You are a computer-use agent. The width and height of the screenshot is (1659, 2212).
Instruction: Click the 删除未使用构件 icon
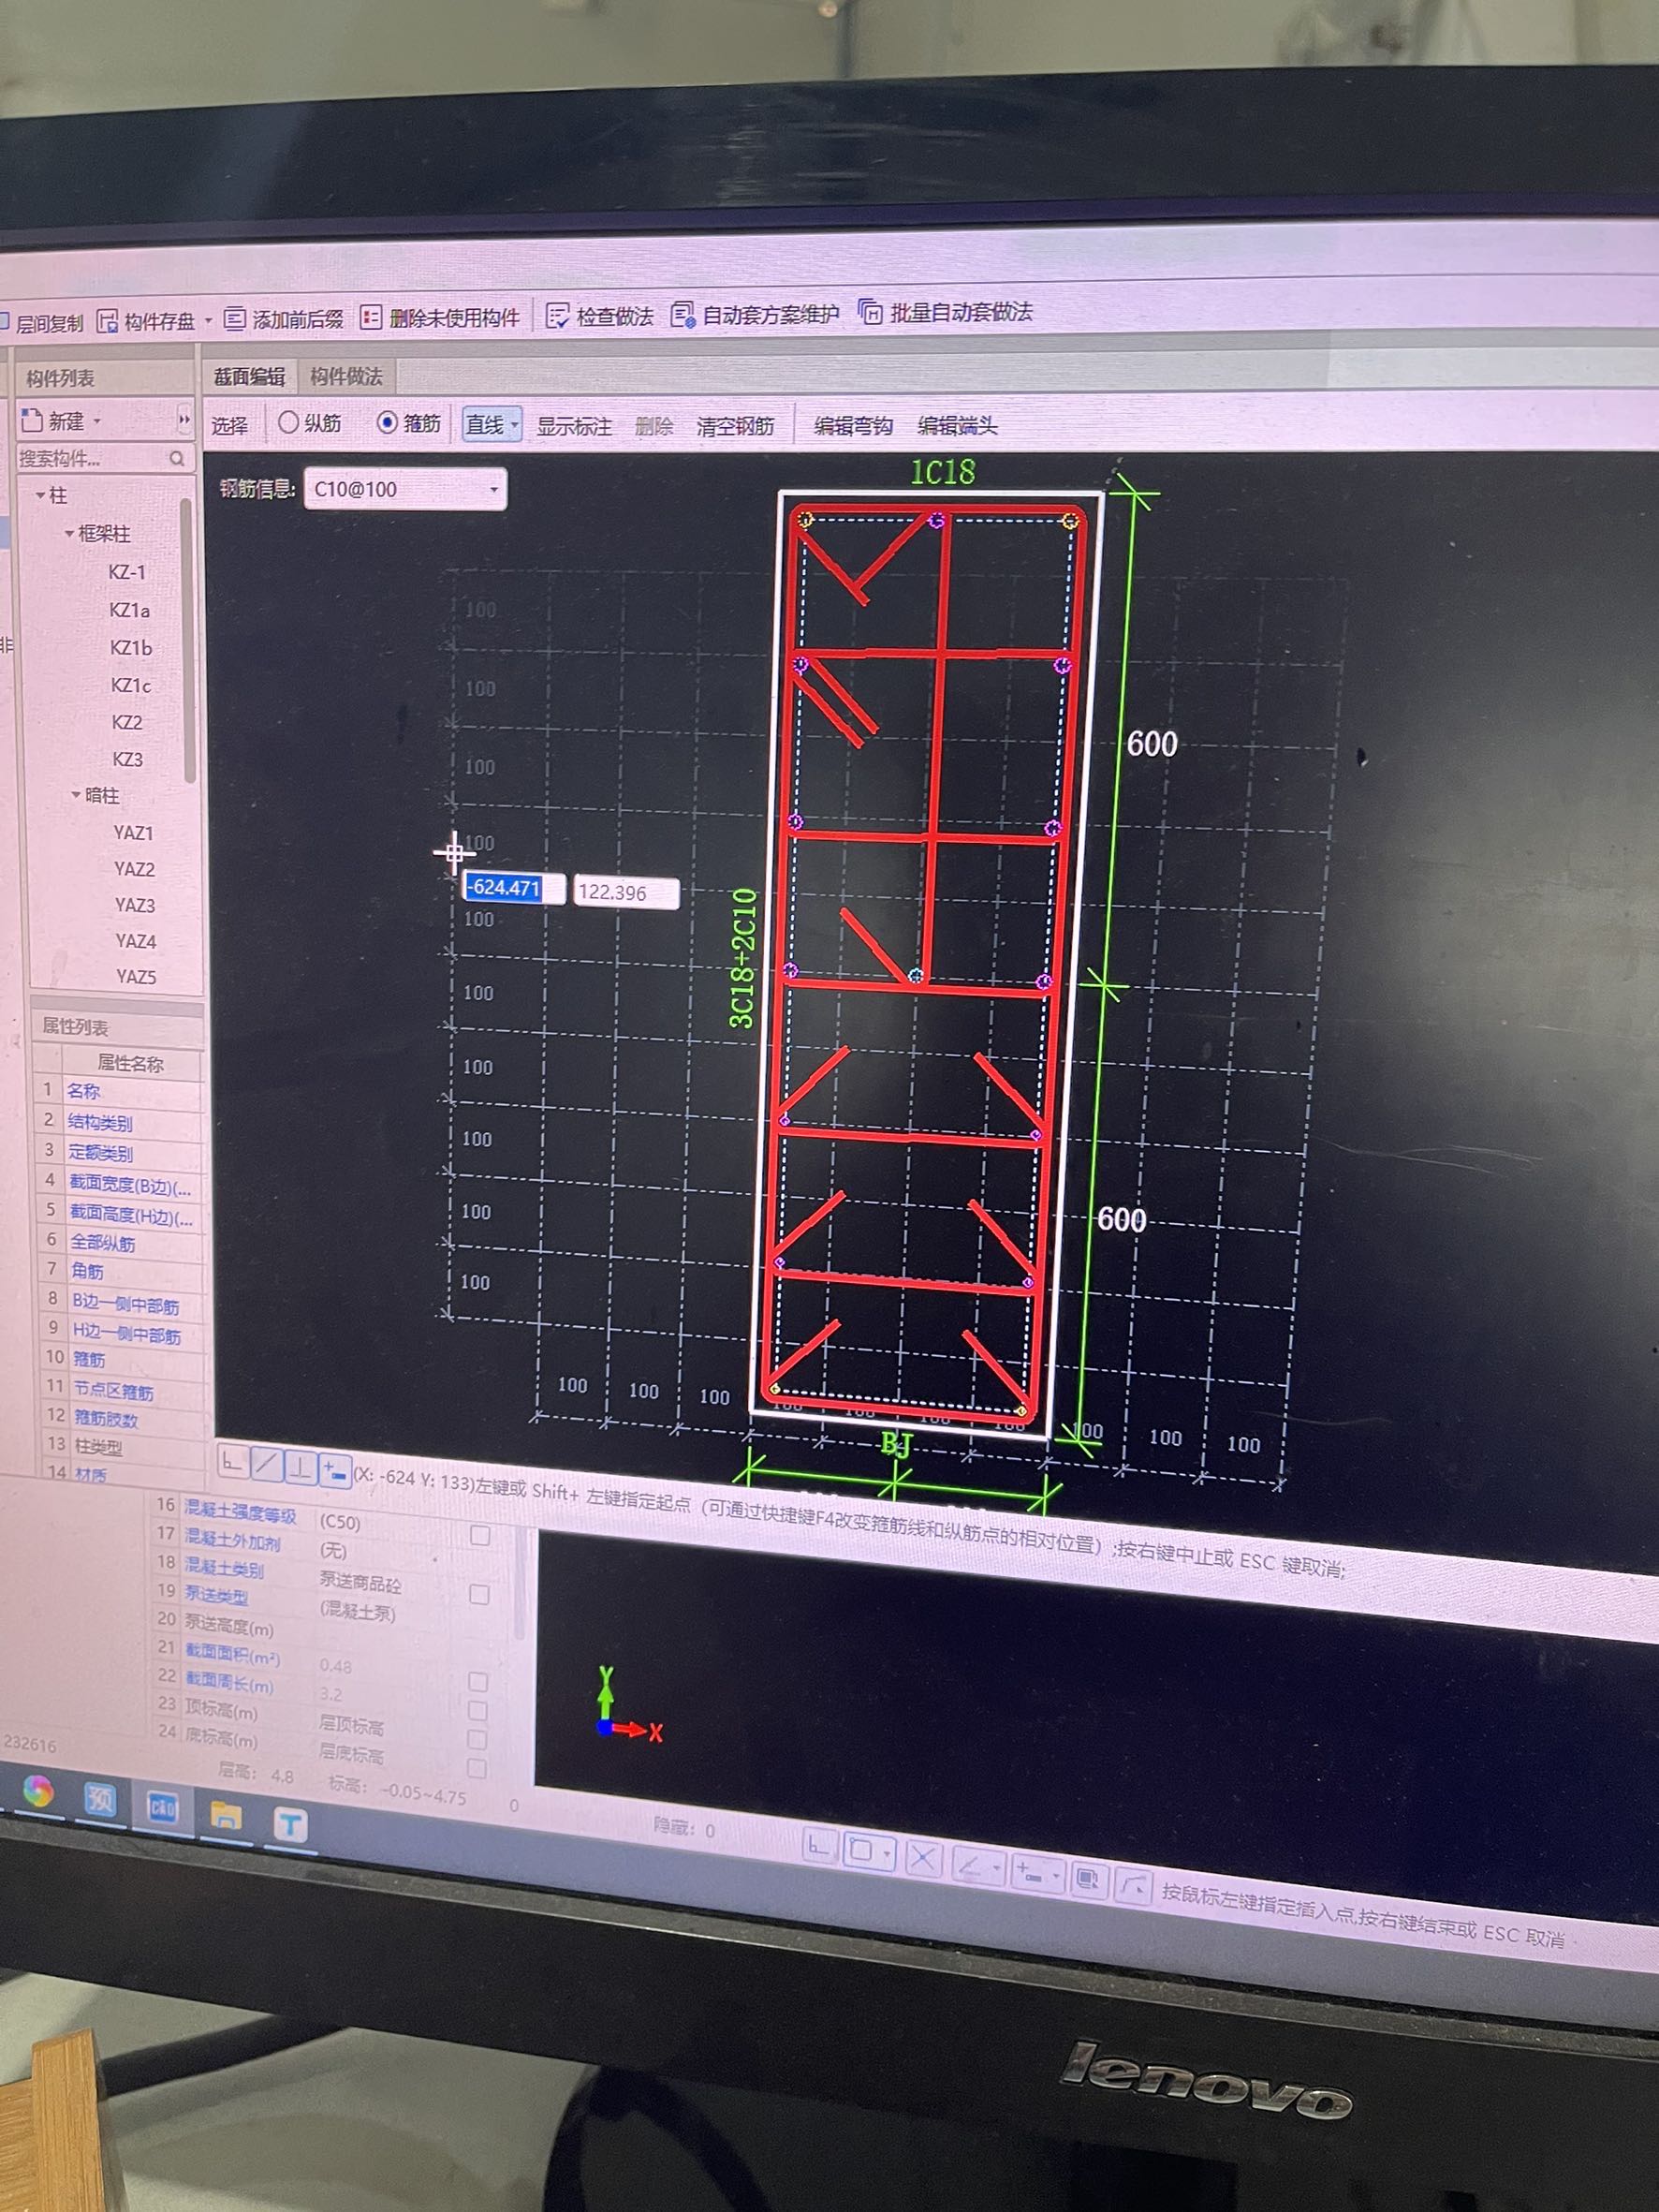click(371, 318)
